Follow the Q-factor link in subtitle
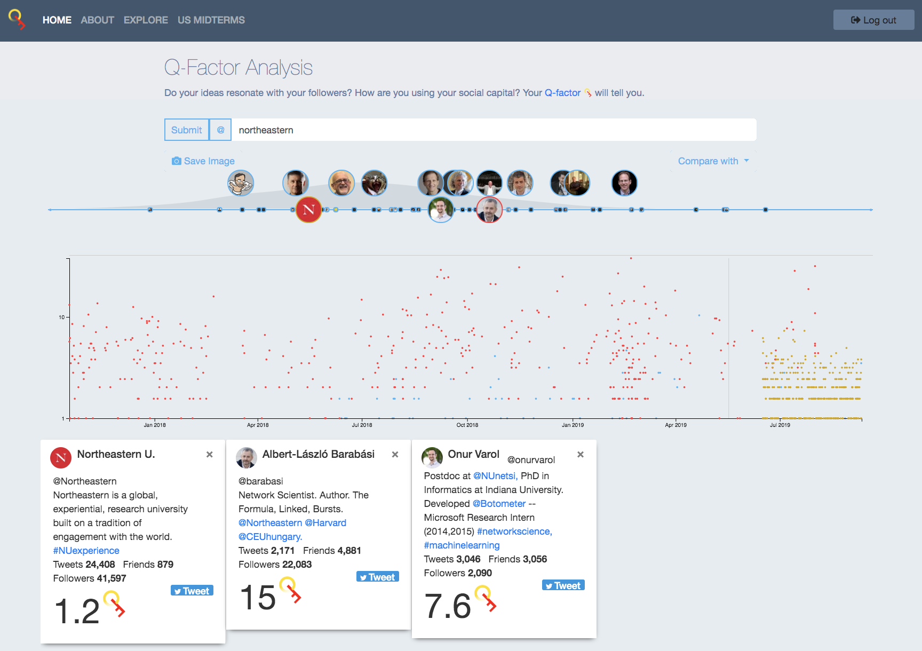Screen dimensions: 922x651 (562, 93)
